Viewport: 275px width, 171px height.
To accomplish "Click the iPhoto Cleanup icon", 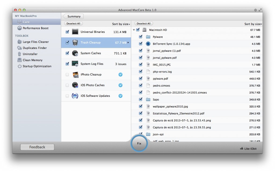I will click(75, 75).
